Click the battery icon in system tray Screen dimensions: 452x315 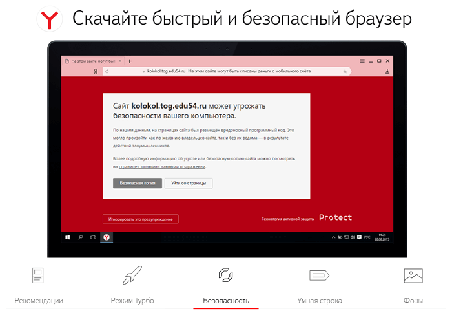(340, 237)
